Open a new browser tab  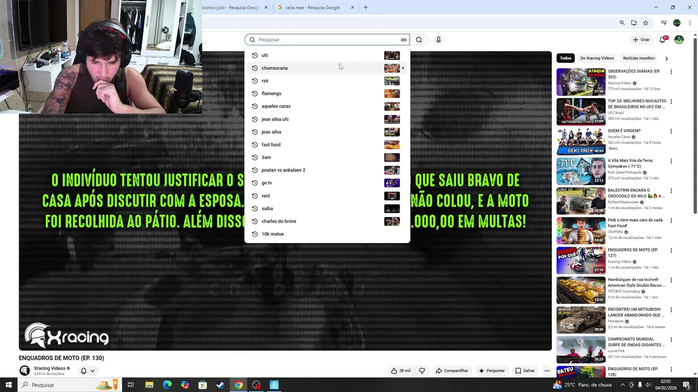365,8
